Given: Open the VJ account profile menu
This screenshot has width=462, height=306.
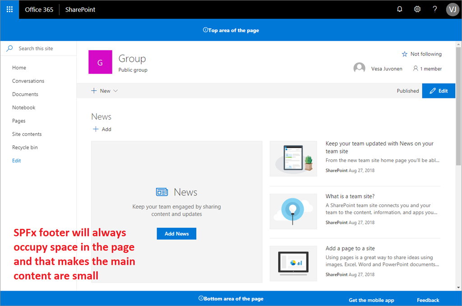Looking at the screenshot, I should 452,9.
